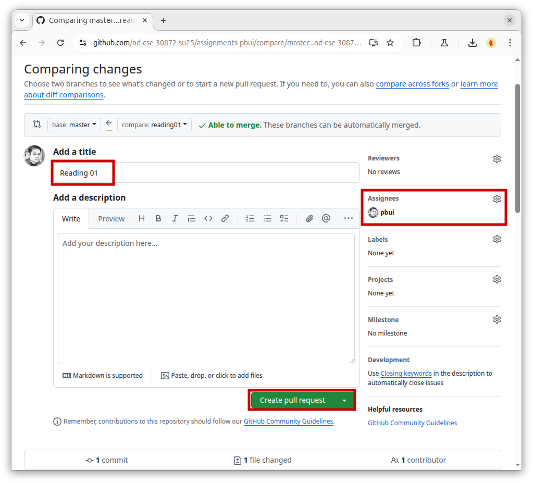Open Markdown is supported link
The height and width of the screenshot is (483, 533).
coord(103,376)
